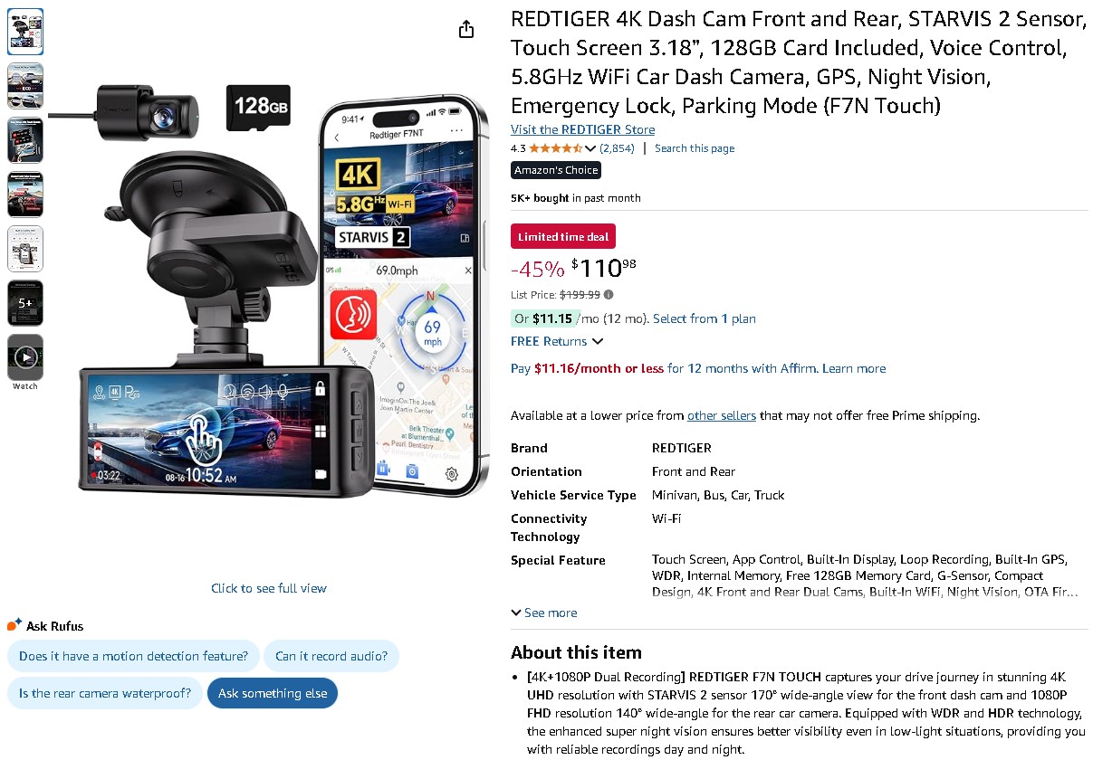Click Learn more about Affirm
This screenshot has height=760, width=1093.
click(x=854, y=368)
